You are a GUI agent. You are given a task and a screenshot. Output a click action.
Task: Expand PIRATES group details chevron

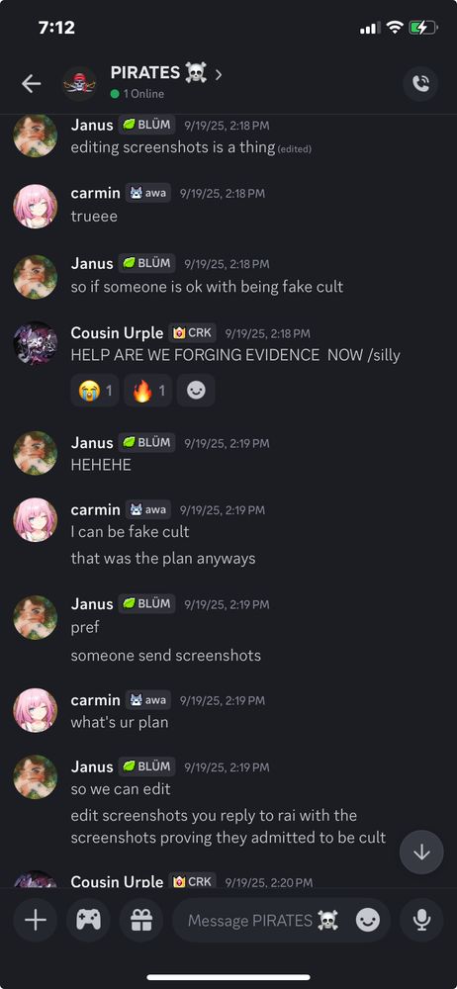219,74
